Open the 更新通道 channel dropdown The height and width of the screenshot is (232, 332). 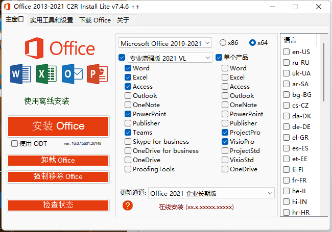tap(211, 193)
